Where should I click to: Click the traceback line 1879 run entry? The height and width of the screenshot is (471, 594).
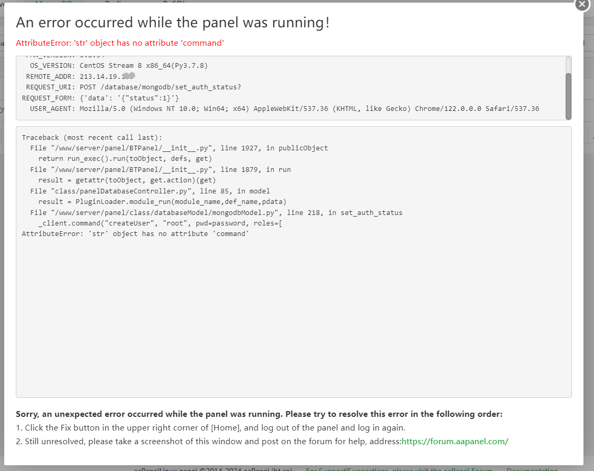point(161,170)
